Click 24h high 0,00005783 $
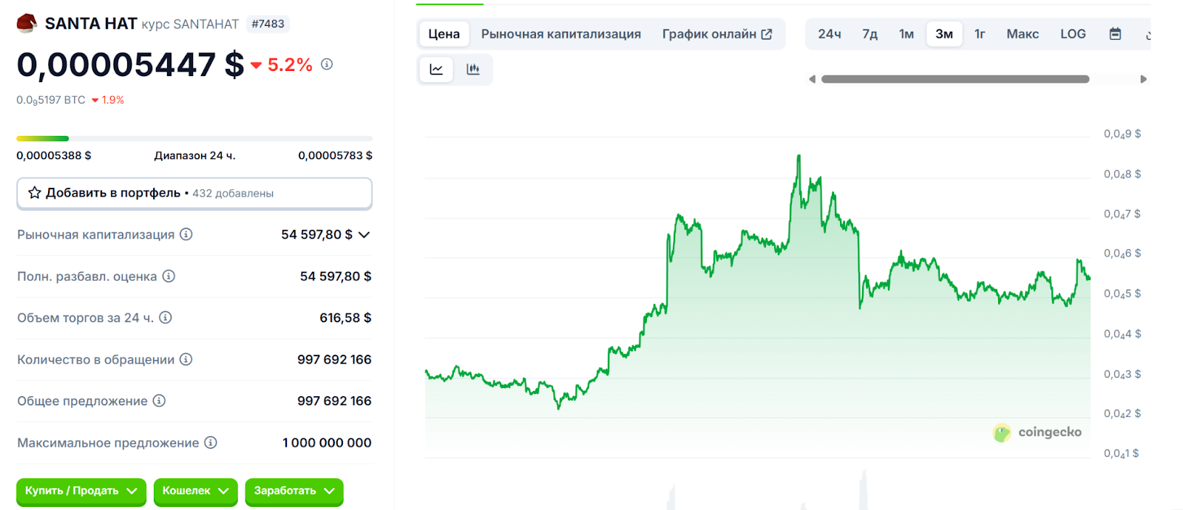The image size is (1183, 510). click(x=335, y=155)
